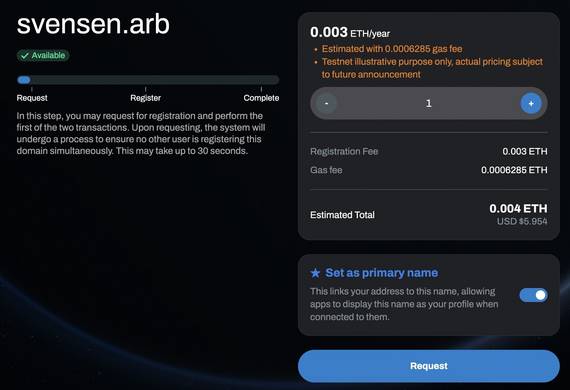Click the blue progress bar indicator

pyautogui.click(x=24, y=80)
